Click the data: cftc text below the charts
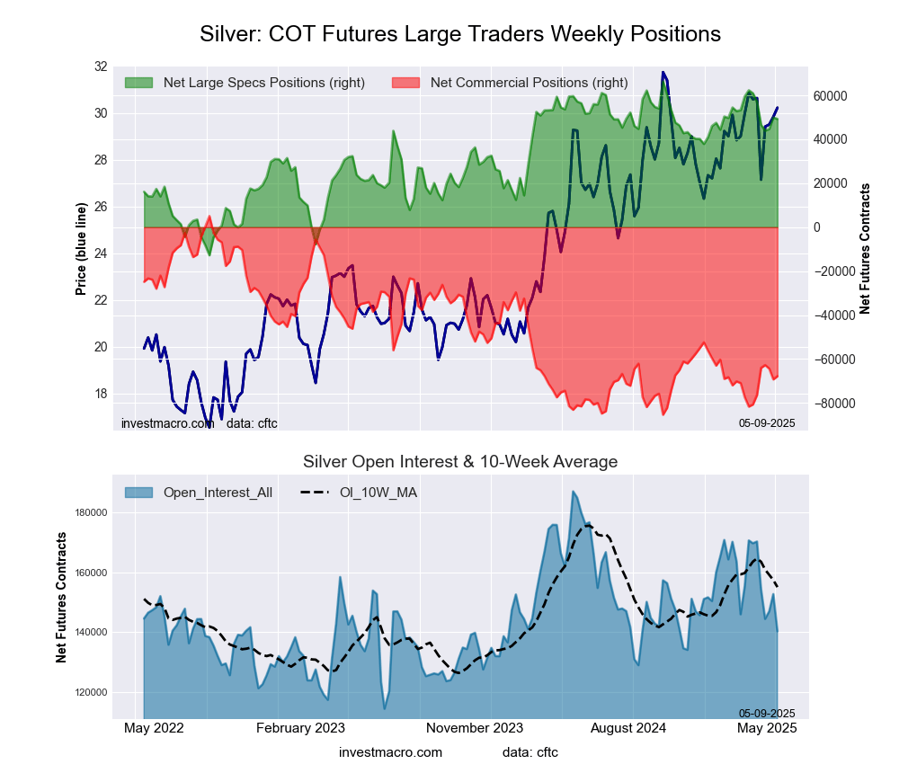899x773 pixels. click(530, 751)
